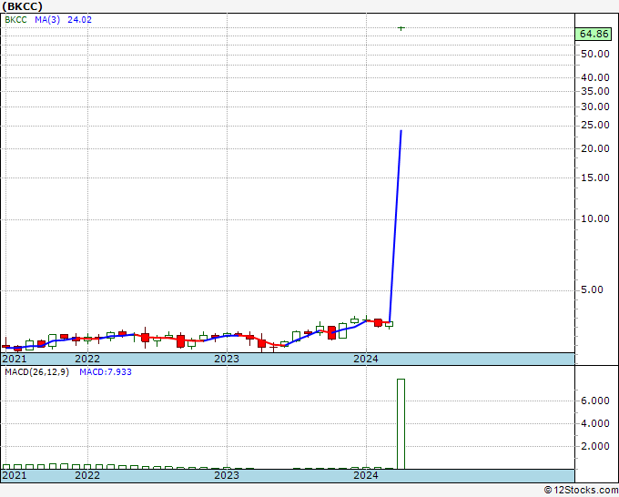Click the 10.00 price axis label
Viewport: 619px width, 497px height.
pos(595,218)
